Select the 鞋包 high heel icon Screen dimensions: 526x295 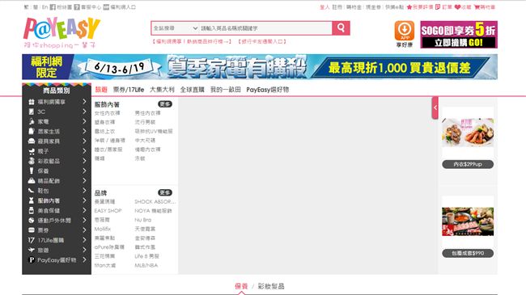pyautogui.click(x=32, y=191)
